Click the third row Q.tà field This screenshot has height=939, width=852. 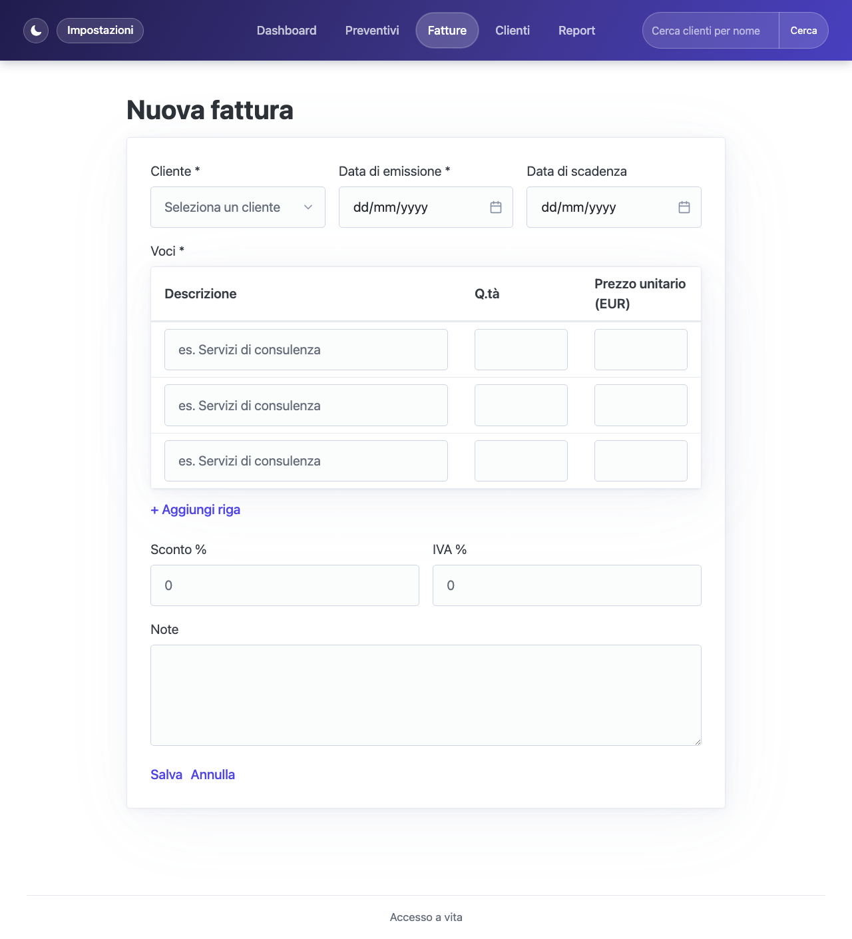pos(521,461)
